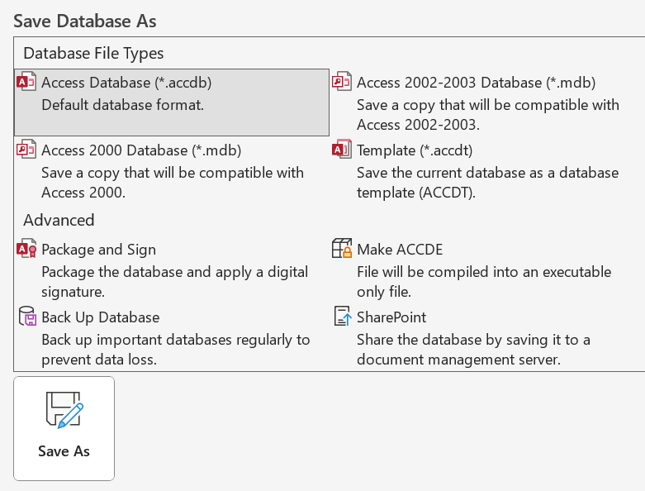Click the 'Save As' button label
This screenshot has height=491, width=645.
coord(64,451)
